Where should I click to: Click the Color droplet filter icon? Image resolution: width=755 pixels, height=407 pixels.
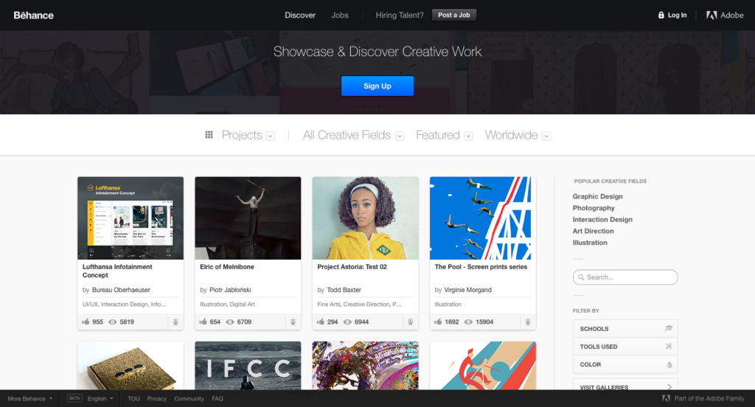click(668, 364)
